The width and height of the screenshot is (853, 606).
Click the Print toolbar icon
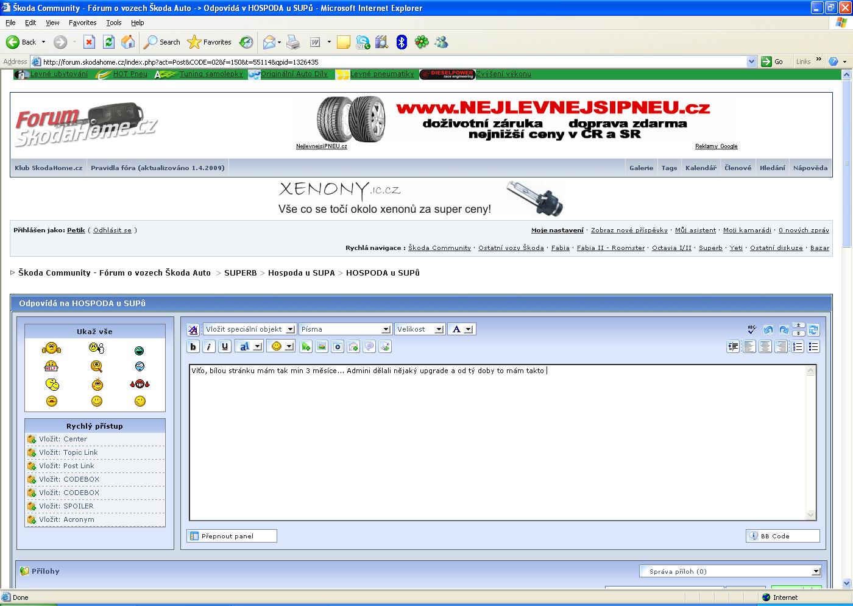[293, 42]
